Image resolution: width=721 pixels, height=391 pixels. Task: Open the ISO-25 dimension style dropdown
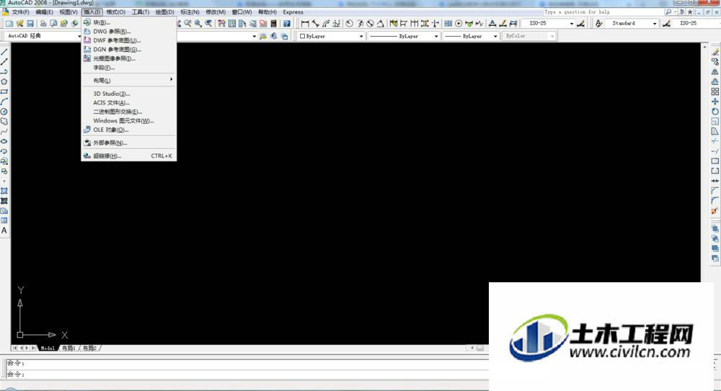(x=549, y=23)
